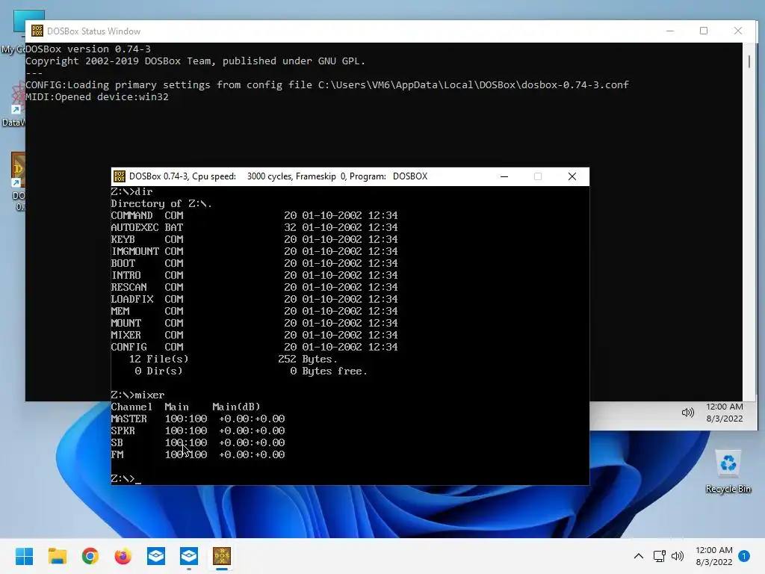Launch Firefox from the taskbar
The image size is (765, 574).
coord(123,556)
